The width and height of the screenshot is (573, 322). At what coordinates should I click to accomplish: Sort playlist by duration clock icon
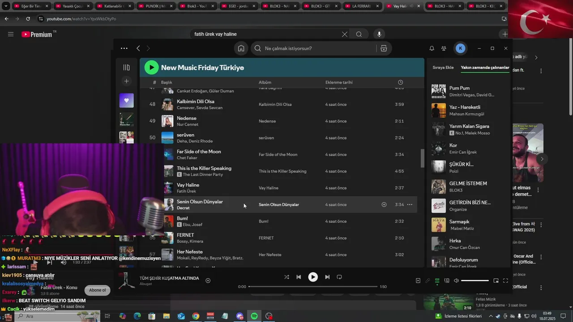coord(400,82)
